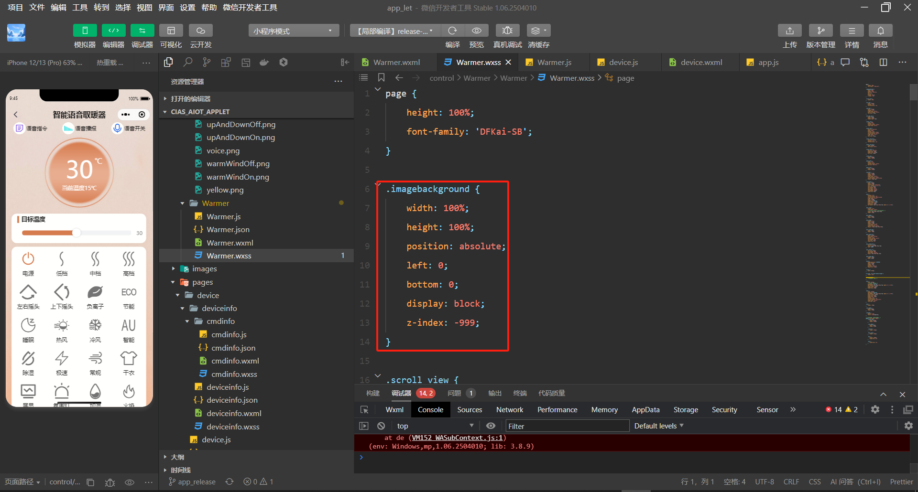
Task: Switch to the Network tab in devtools
Action: [509, 409]
